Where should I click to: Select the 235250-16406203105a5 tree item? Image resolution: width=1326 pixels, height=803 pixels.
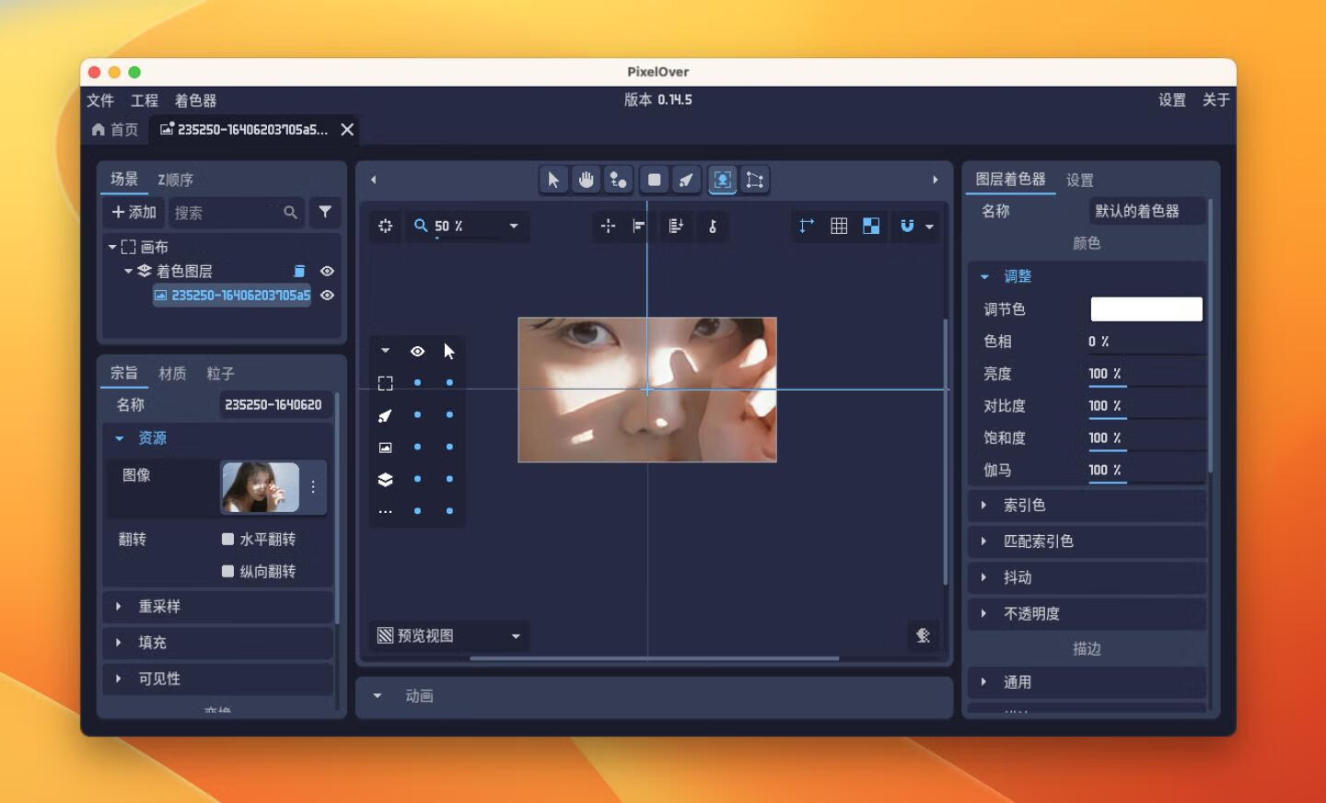pyautogui.click(x=232, y=295)
